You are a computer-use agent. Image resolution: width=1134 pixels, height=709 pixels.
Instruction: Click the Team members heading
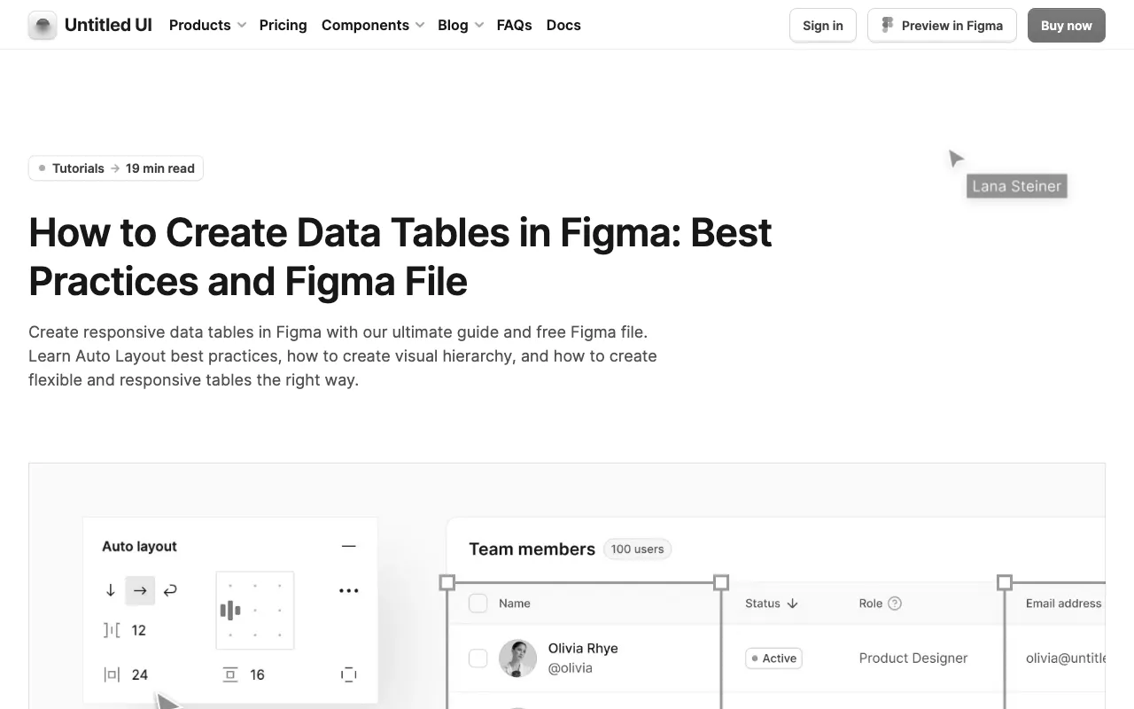coord(532,549)
